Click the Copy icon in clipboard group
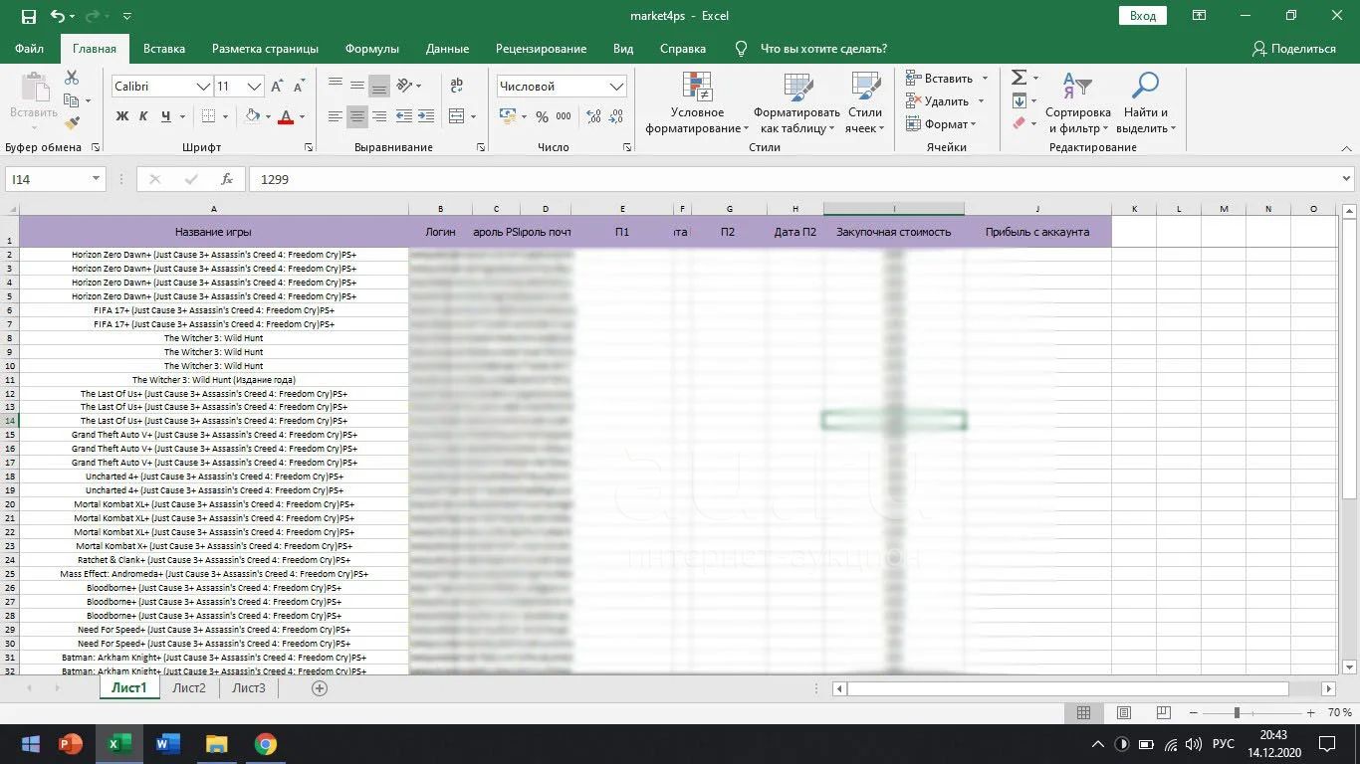1360x764 pixels. point(72,100)
